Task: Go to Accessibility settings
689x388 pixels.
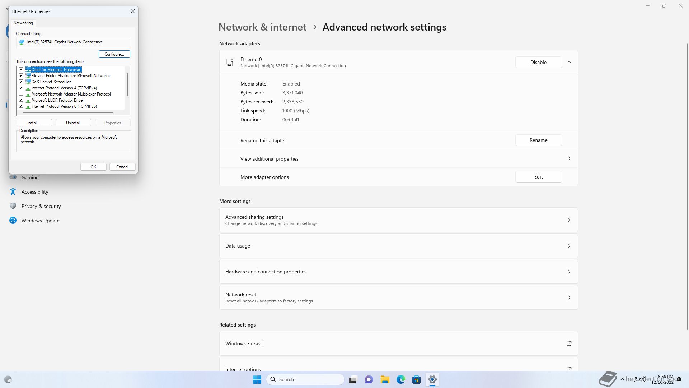Action: (34, 192)
